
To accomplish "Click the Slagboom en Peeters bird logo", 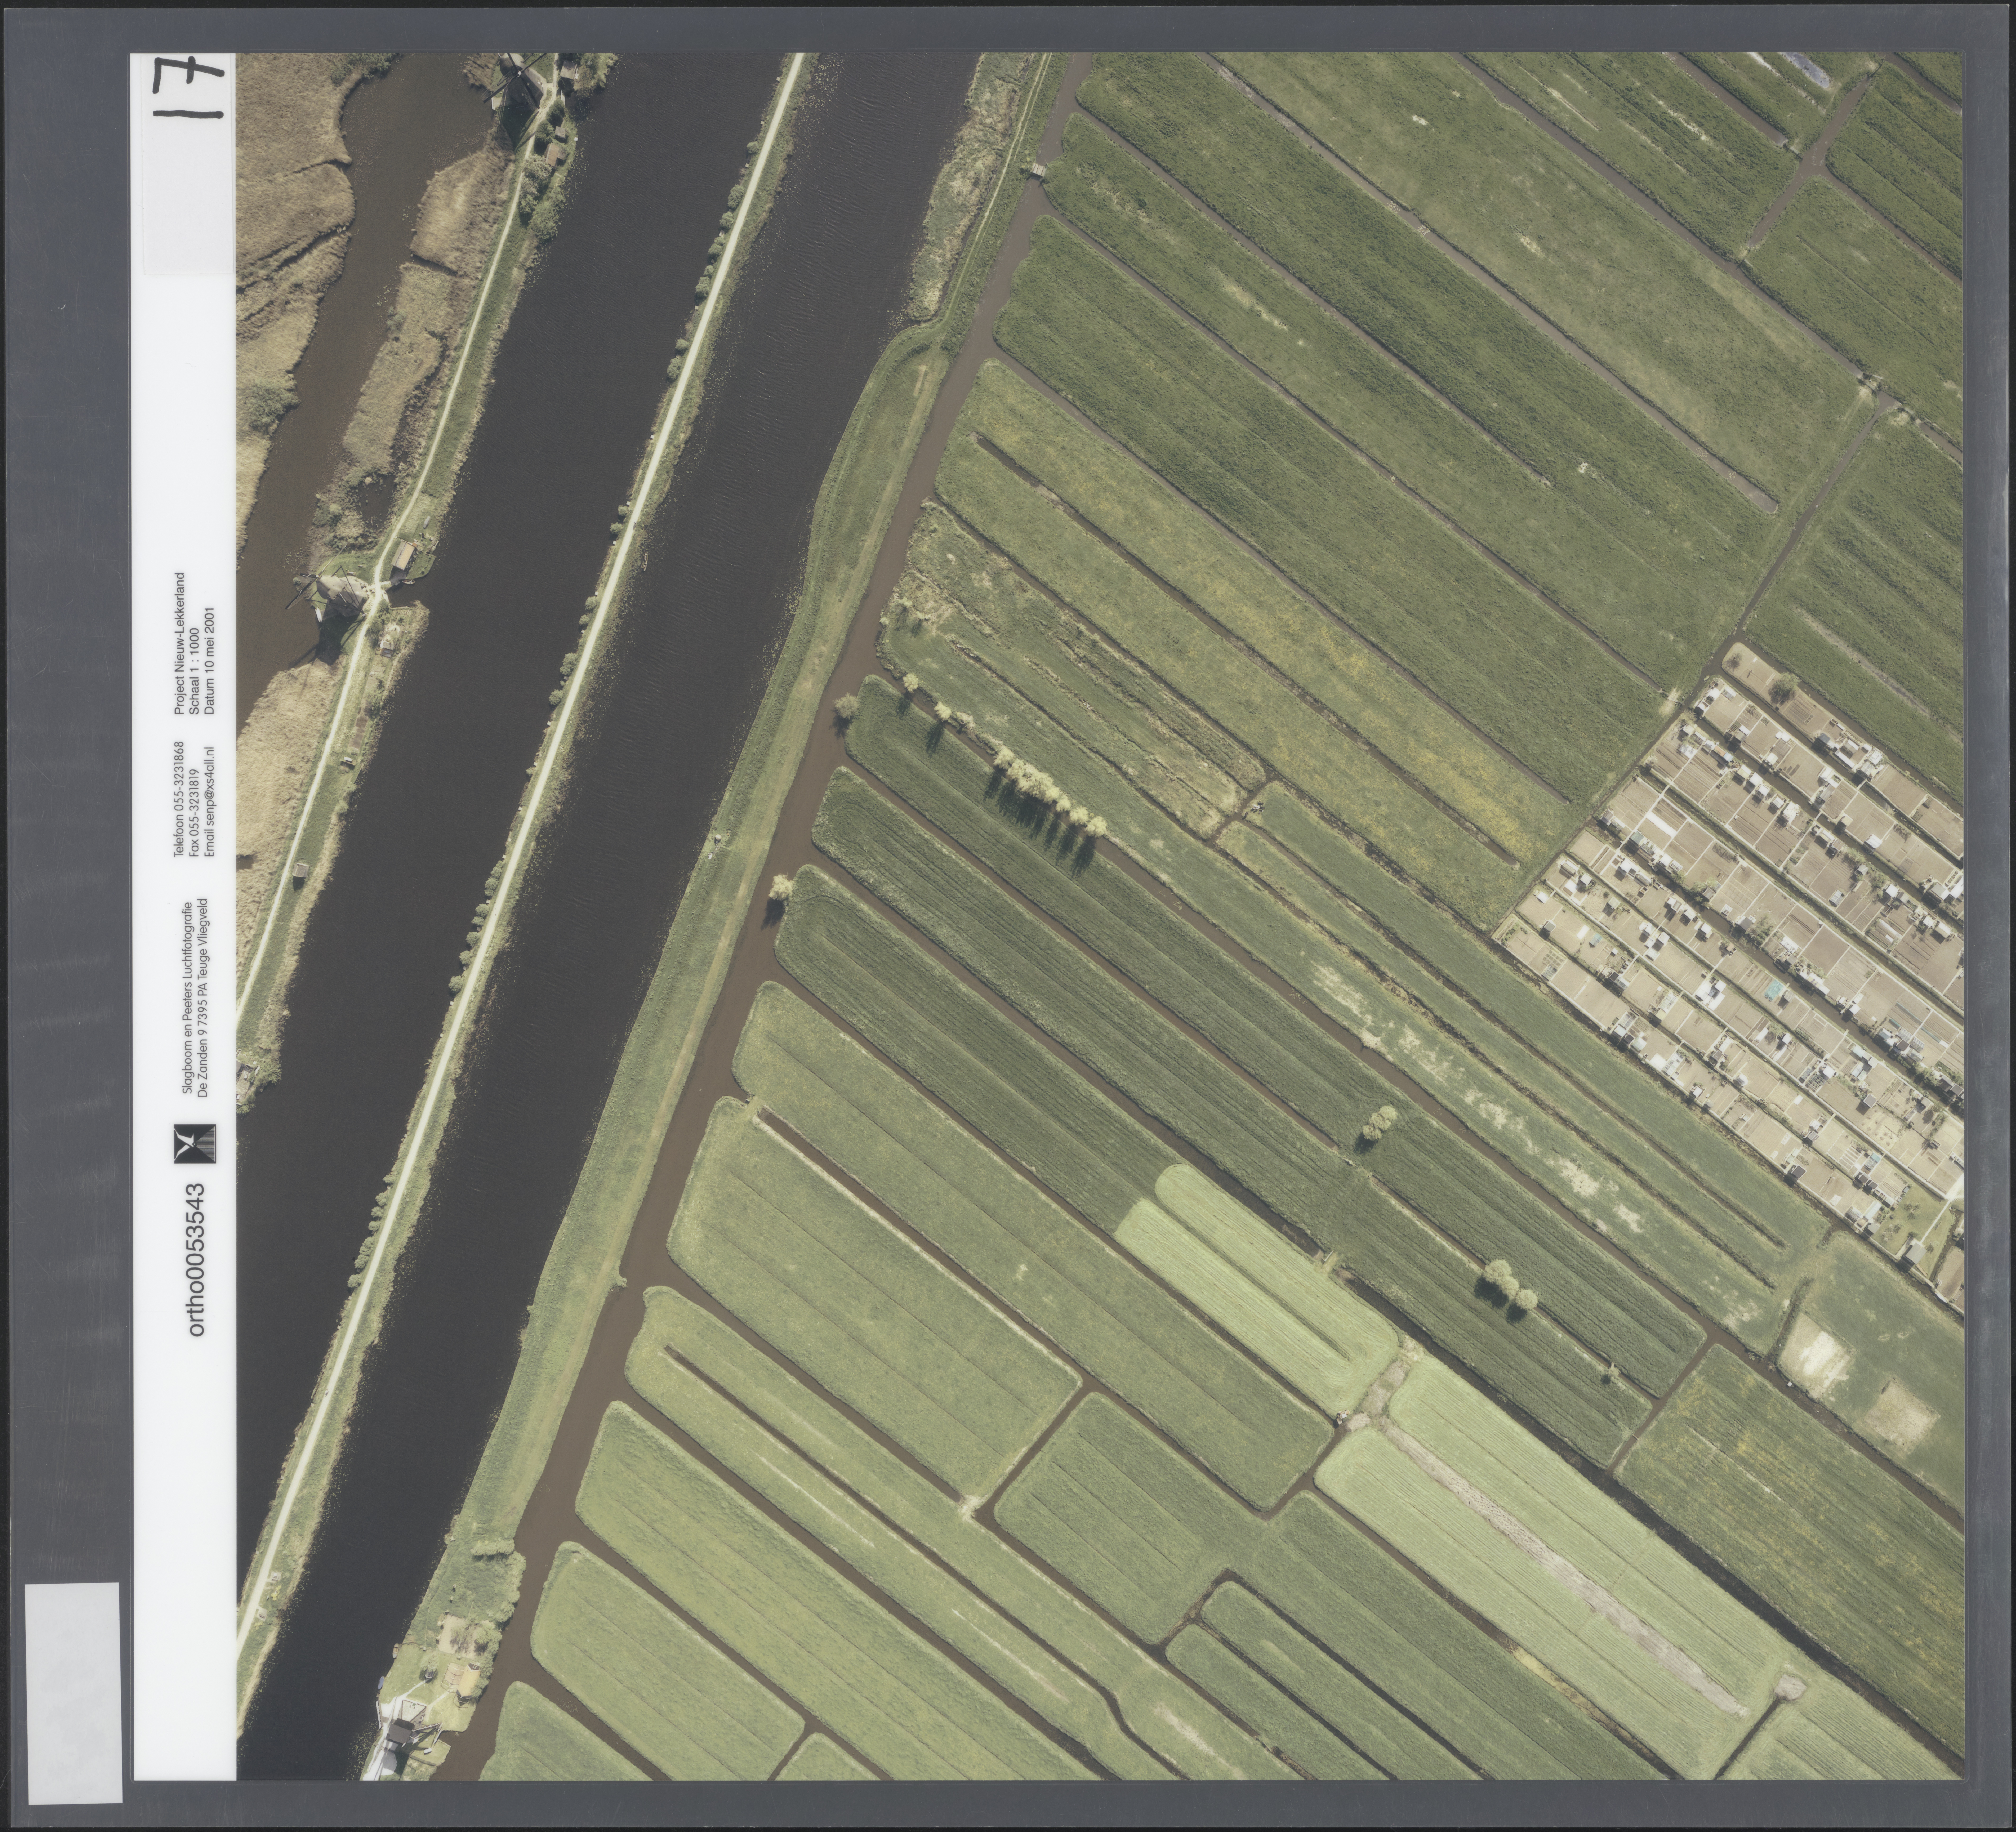I will (195, 1143).
